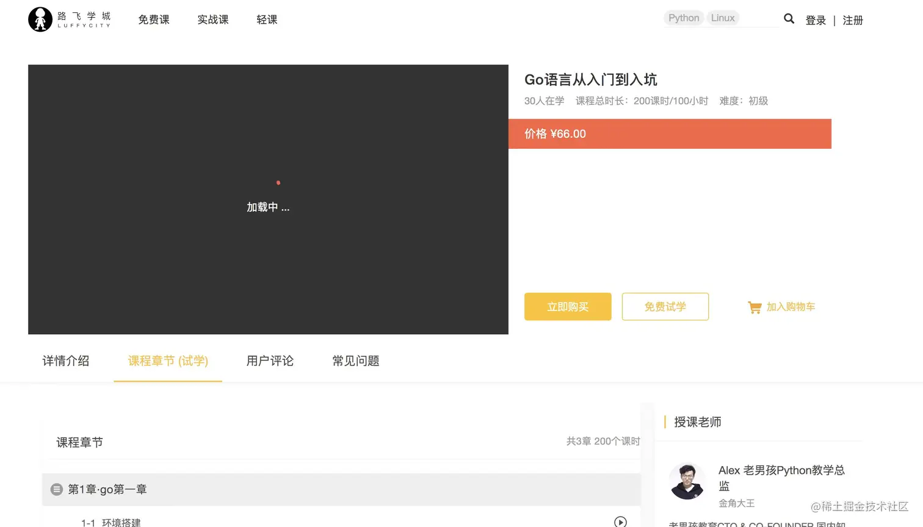View the 详情介绍 tab
The image size is (923, 527).
click(65, 361)
